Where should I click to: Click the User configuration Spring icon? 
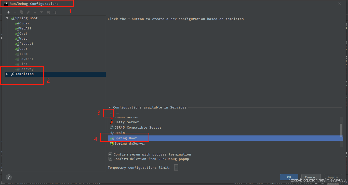[x=17, y=49]
